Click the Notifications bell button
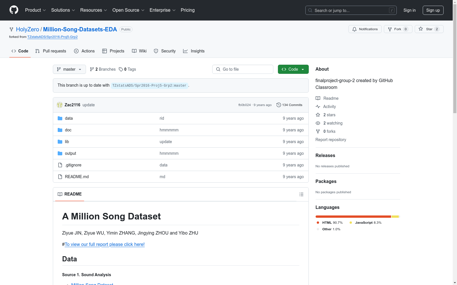This screenshot has width=457, height=285. point(365,29)
